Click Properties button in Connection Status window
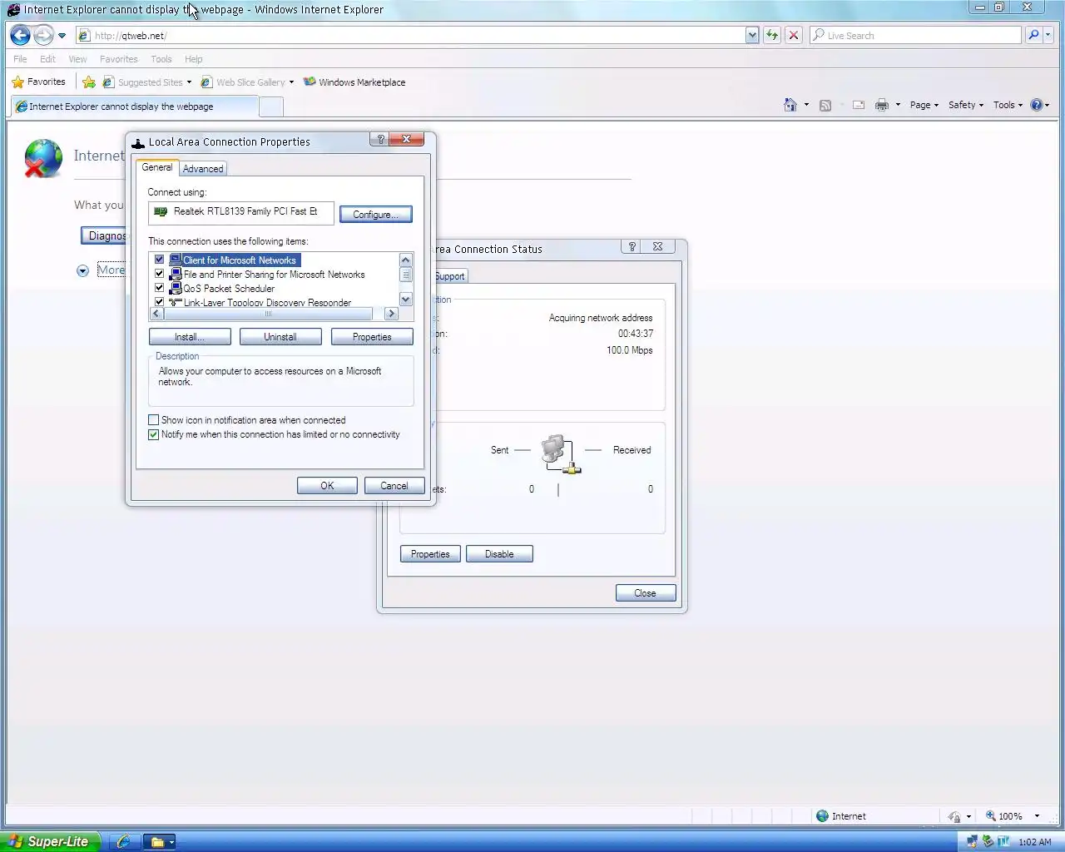 pyautogui.click(x=430, y=554)
